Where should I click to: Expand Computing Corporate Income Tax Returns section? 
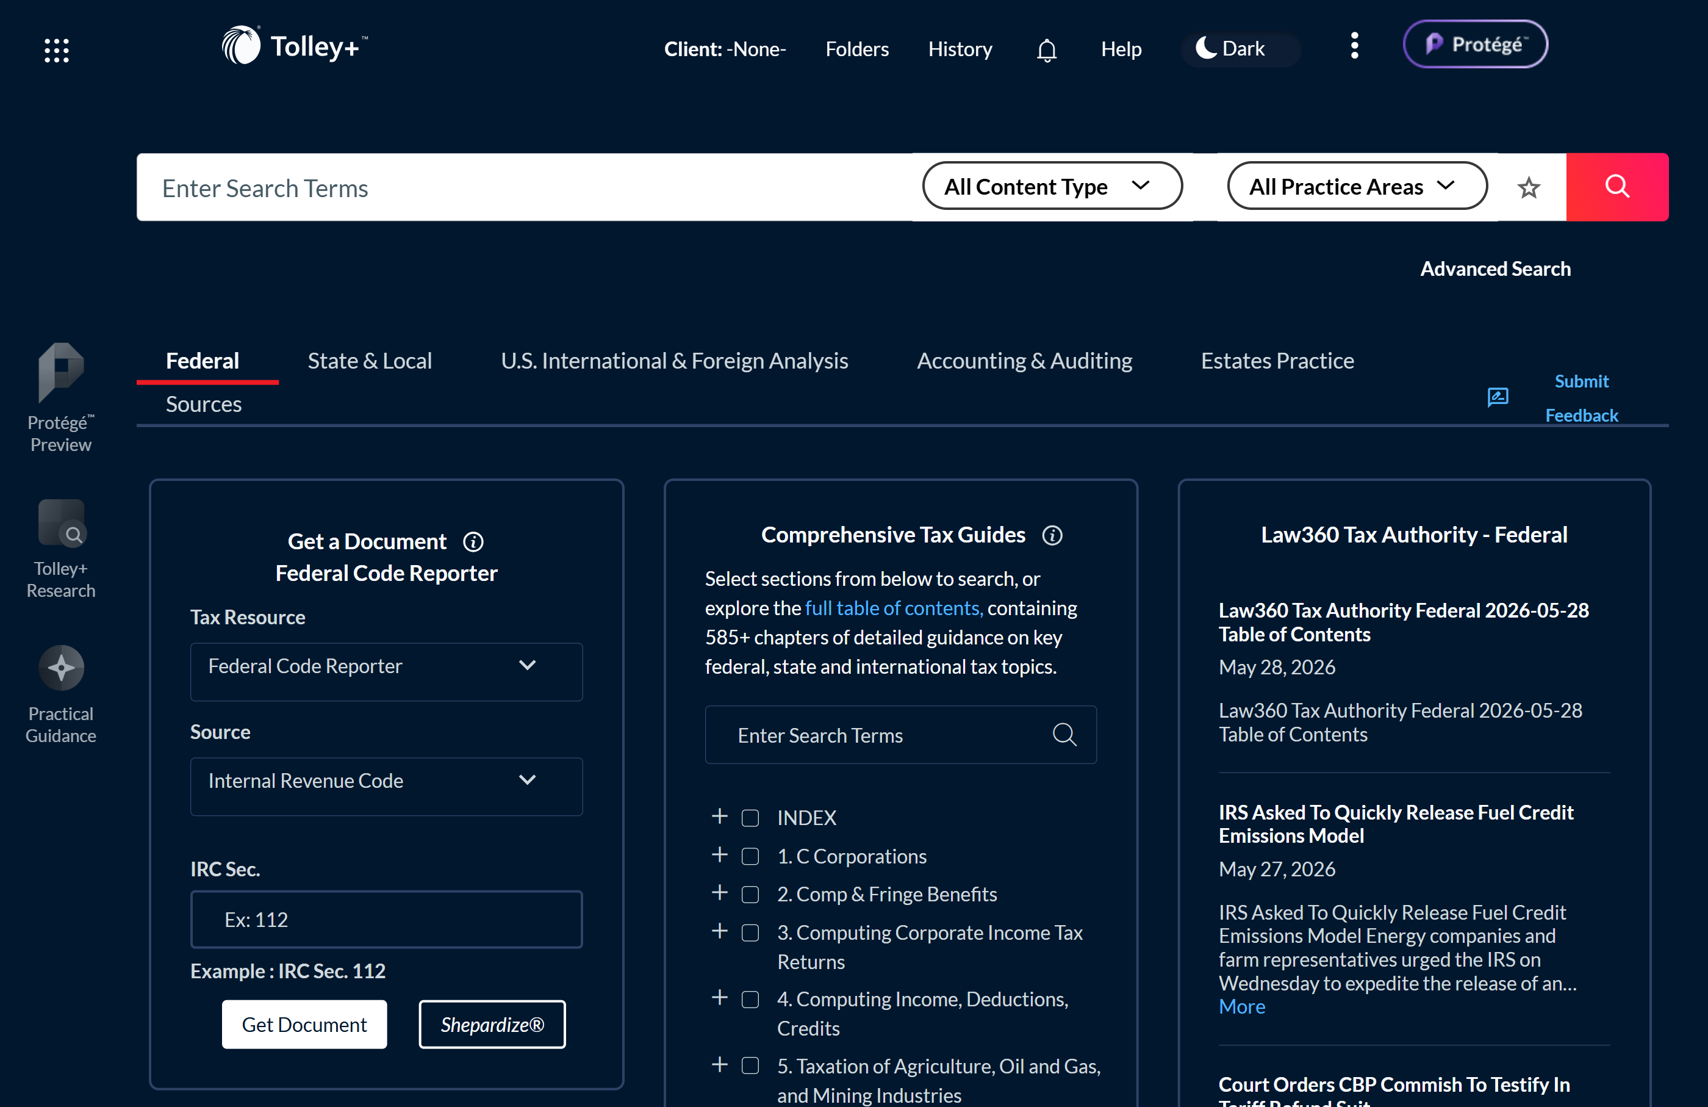719,931
